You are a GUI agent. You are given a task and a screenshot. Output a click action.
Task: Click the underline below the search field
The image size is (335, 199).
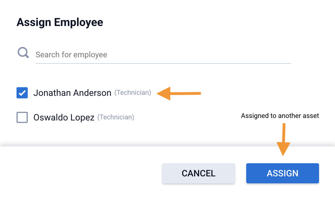[x=163, y=63]
